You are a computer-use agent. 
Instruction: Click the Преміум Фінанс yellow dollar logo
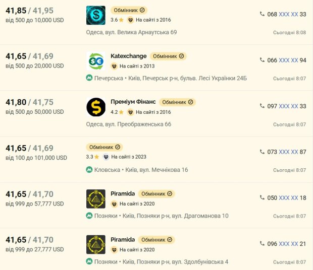click(96, 107)
